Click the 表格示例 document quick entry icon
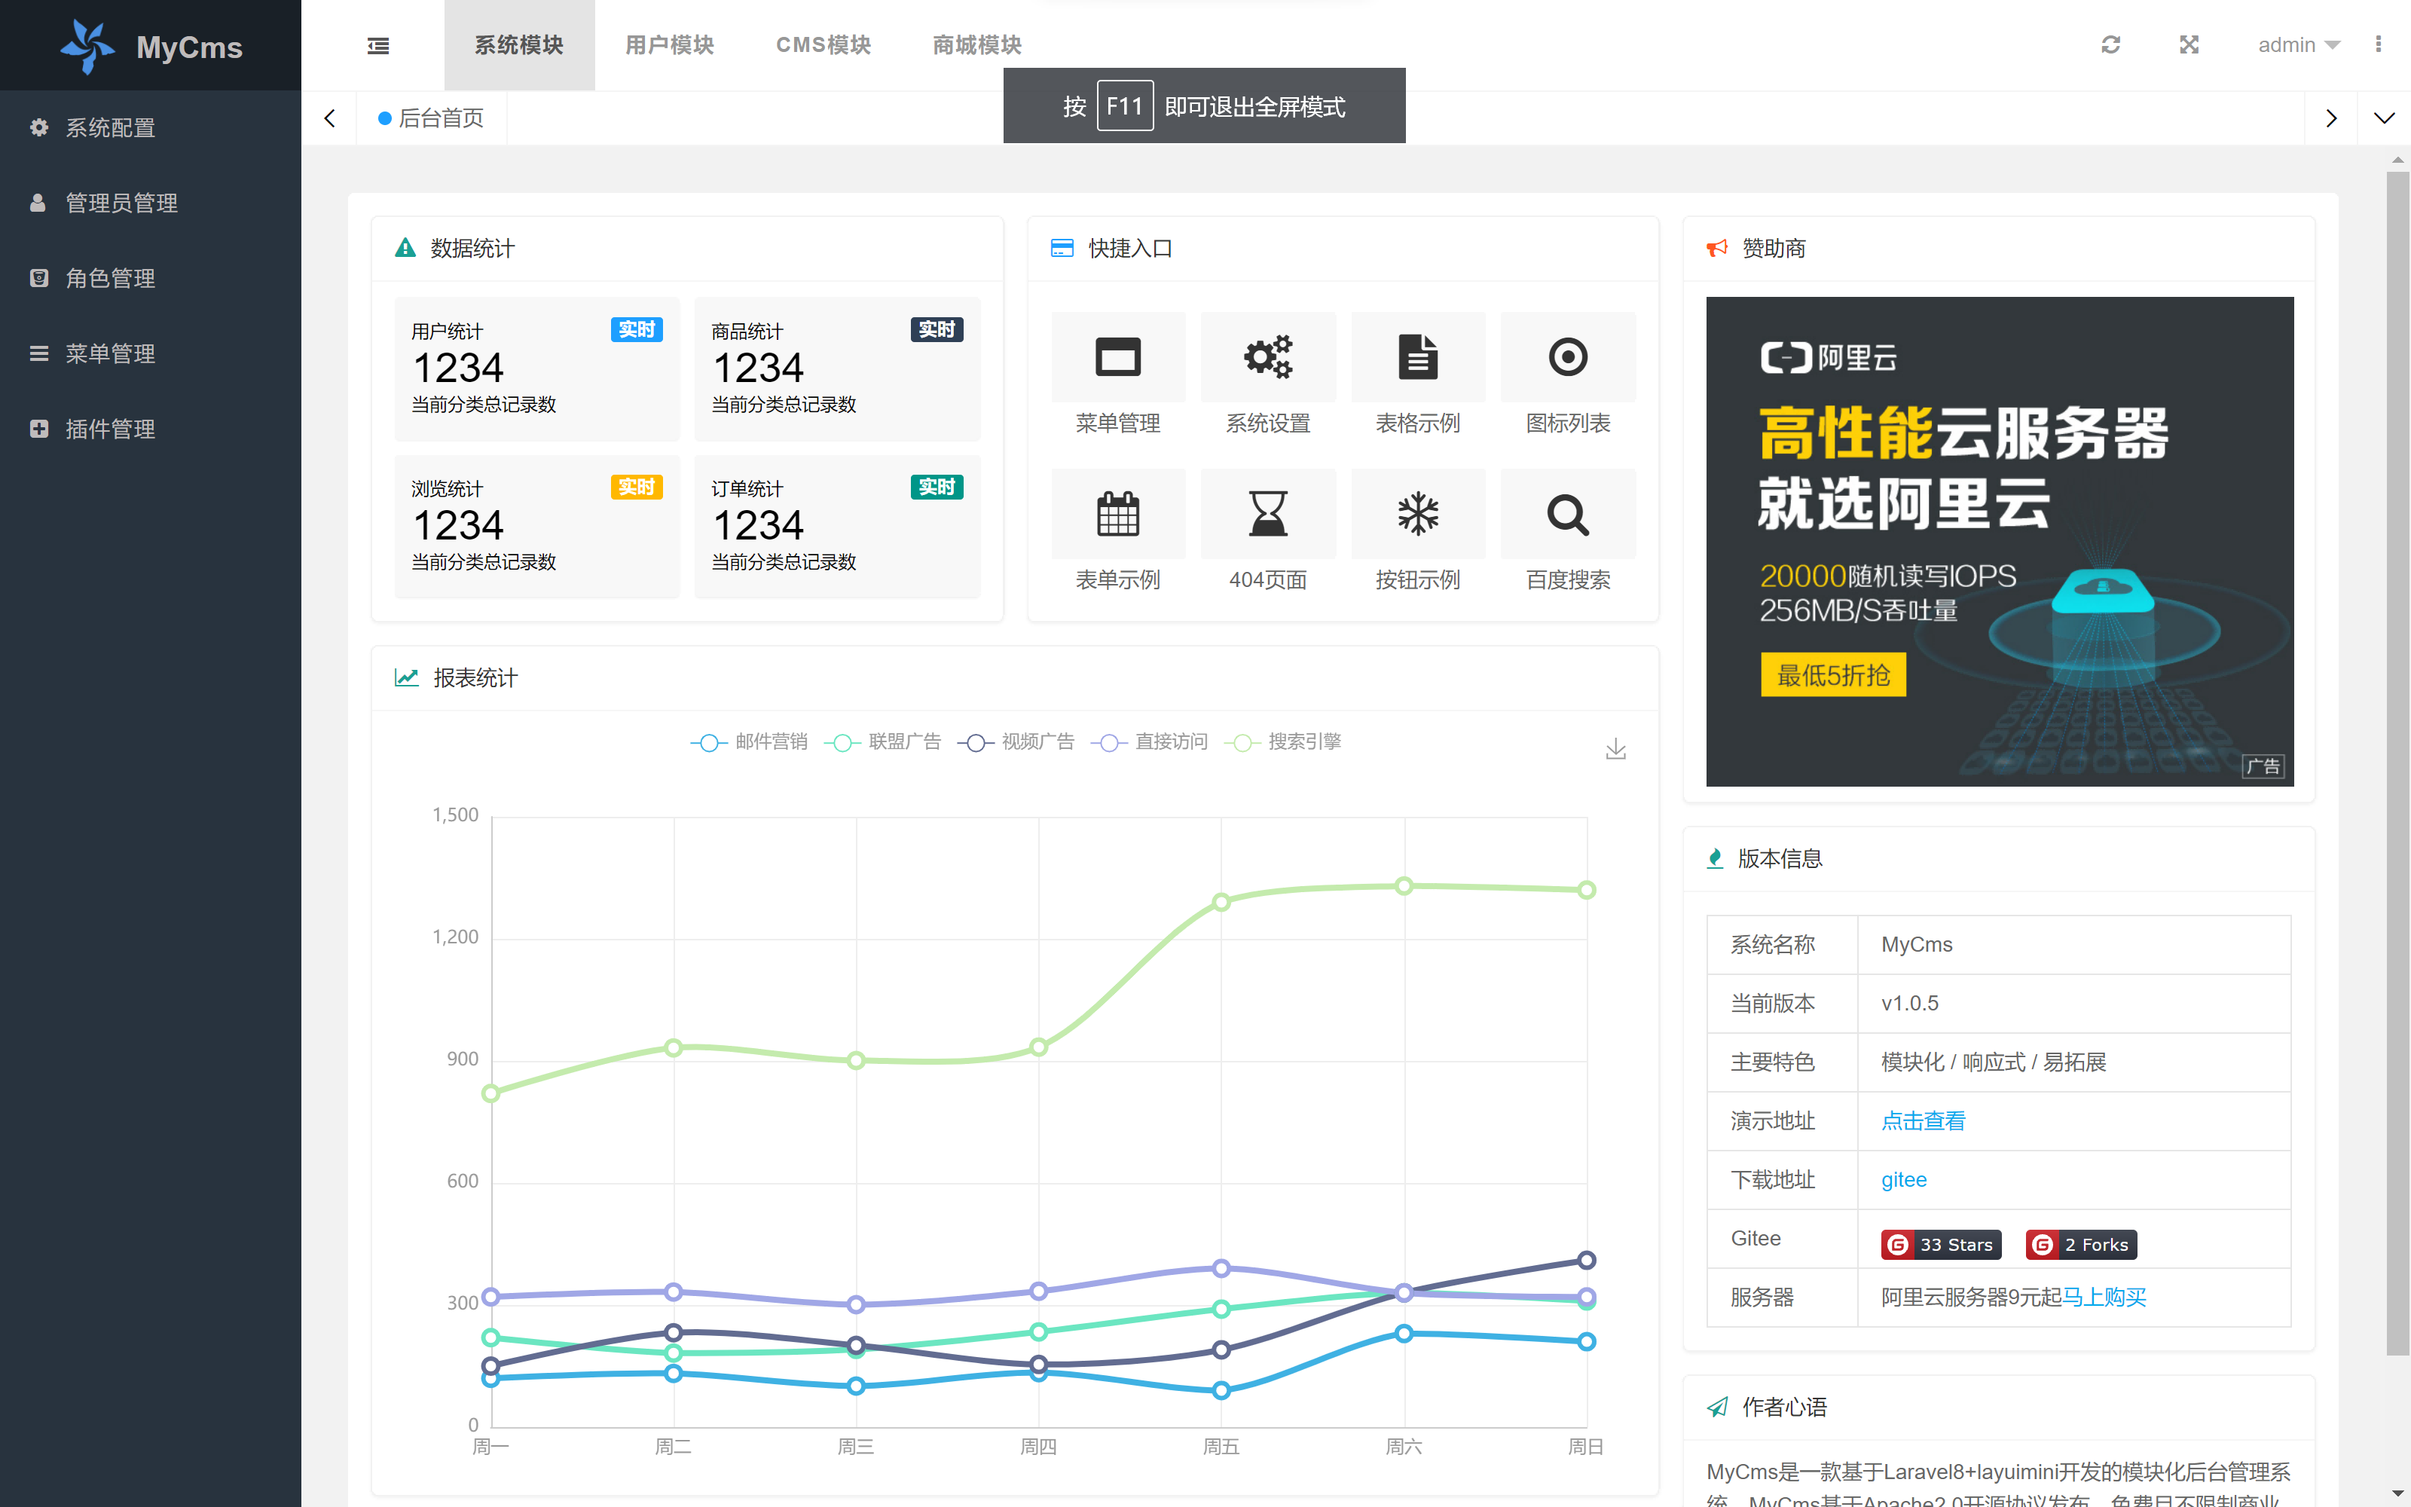This screenshot has height=1507, width=2411. [1418, 357]
